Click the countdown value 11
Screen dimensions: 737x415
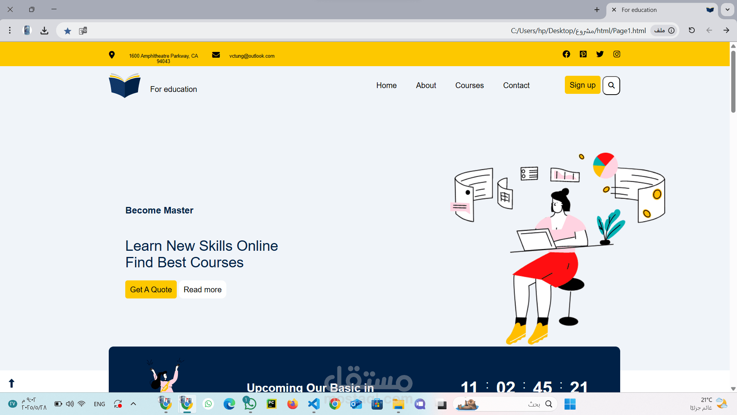(x=469, y=387)
